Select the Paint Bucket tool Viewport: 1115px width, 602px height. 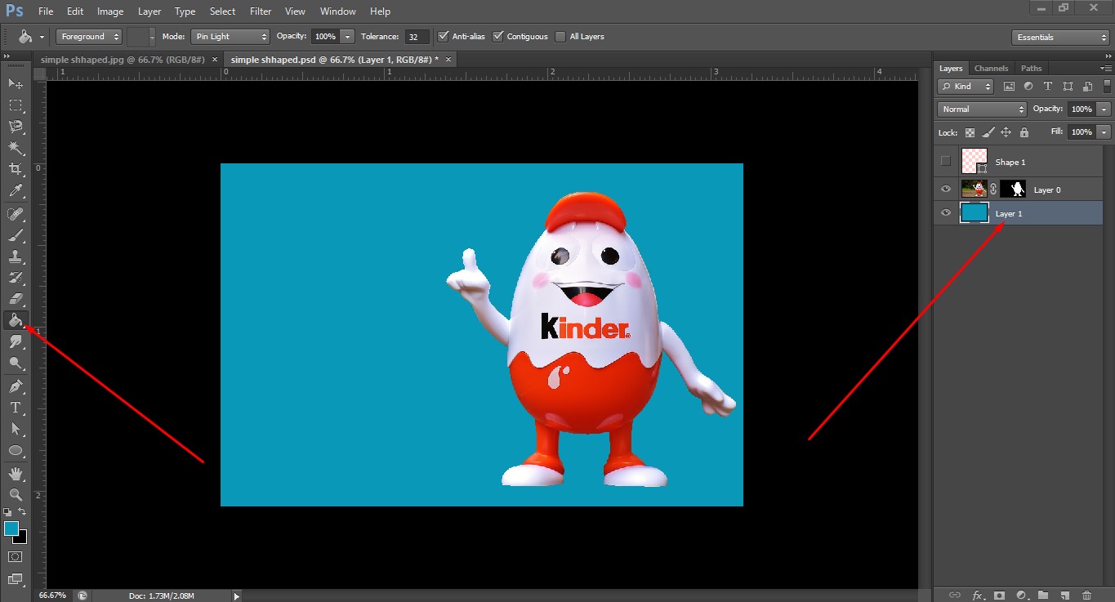(16, 320)
